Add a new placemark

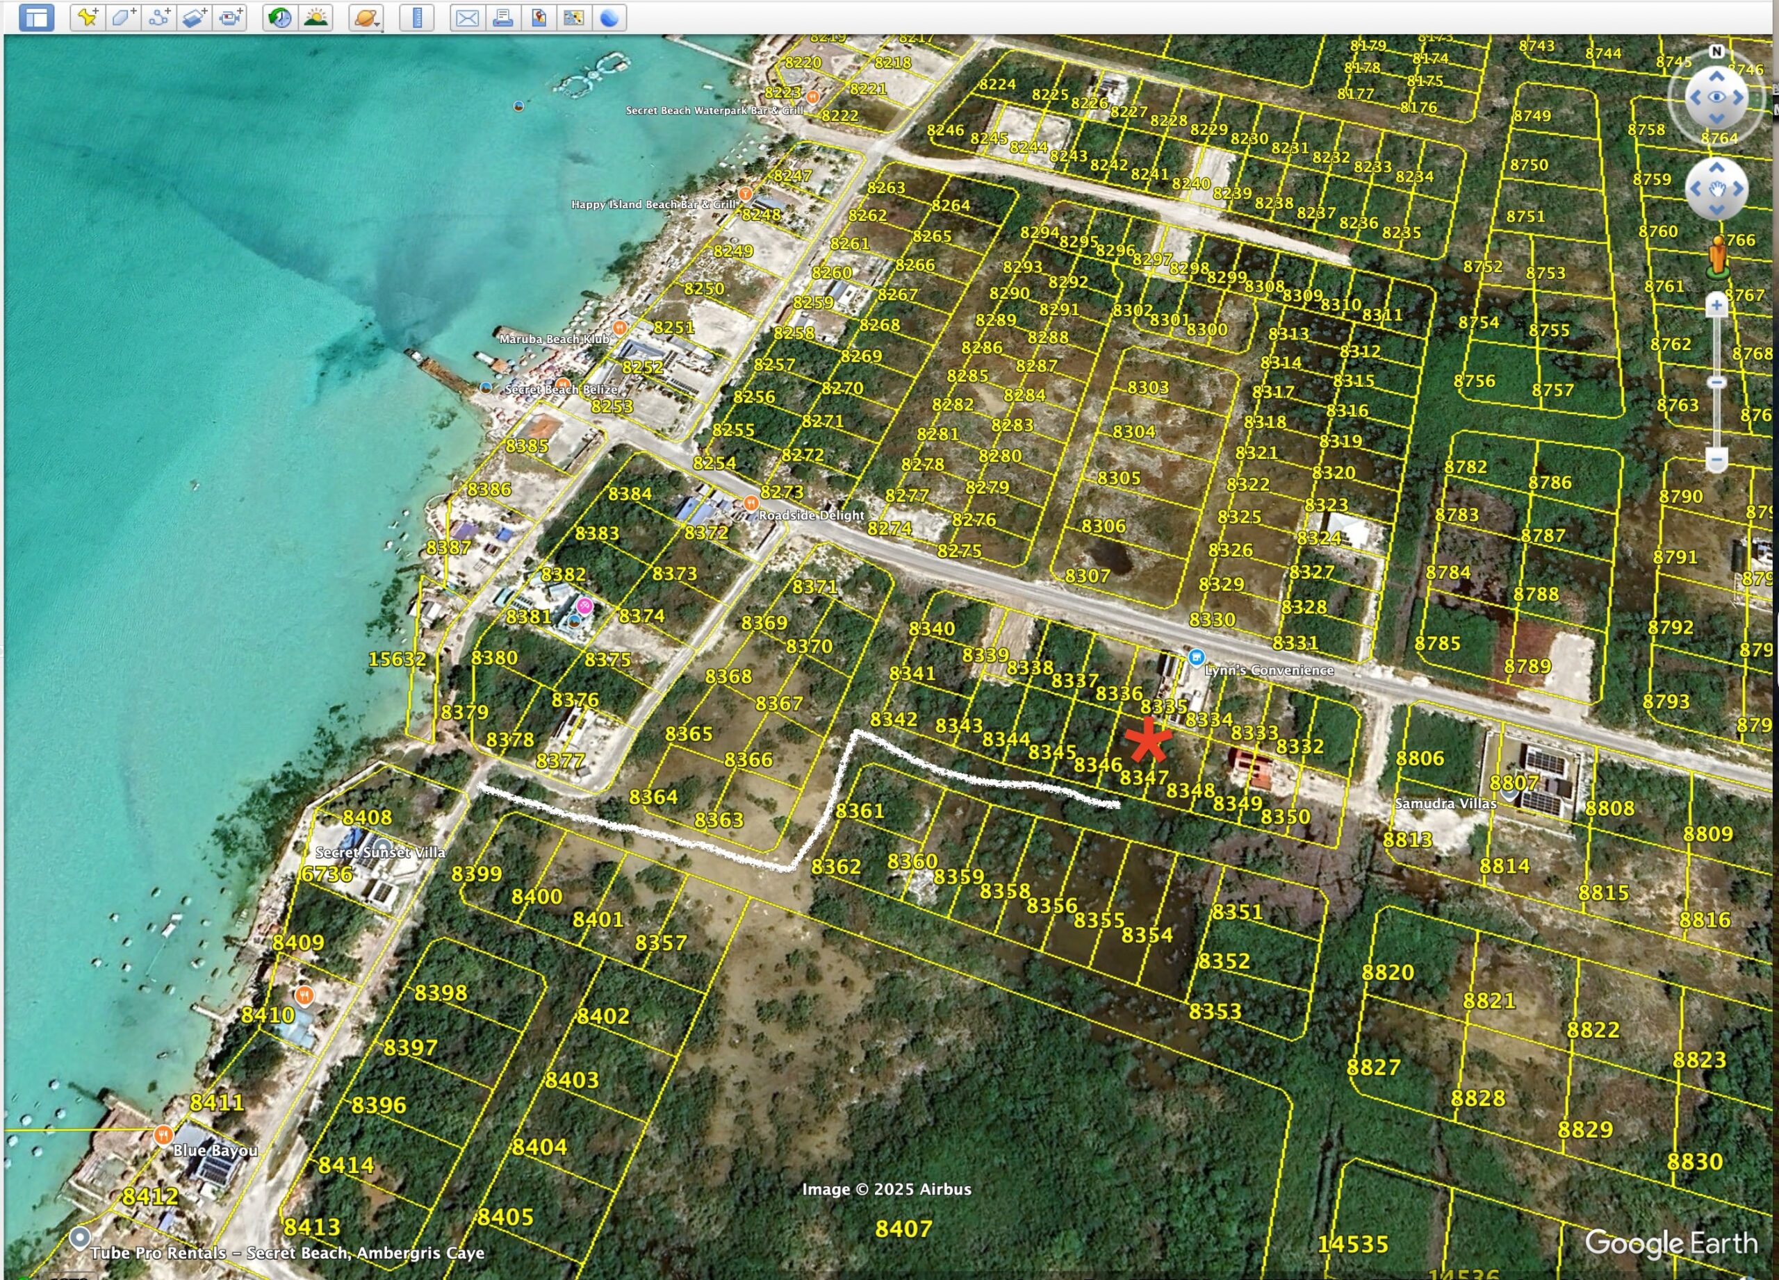point(88,17)
